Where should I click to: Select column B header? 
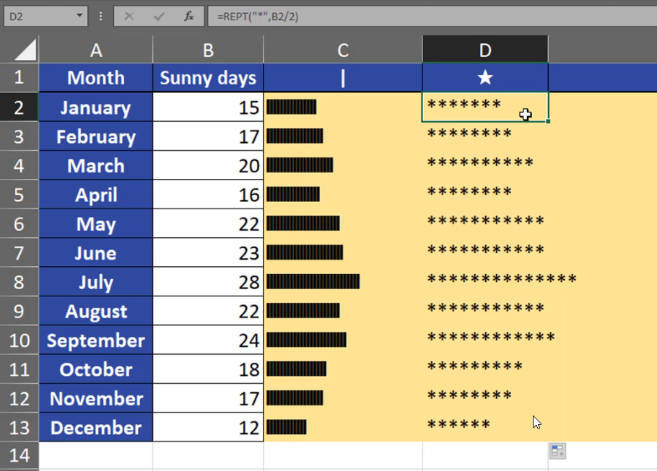click(x=208, y=50)
